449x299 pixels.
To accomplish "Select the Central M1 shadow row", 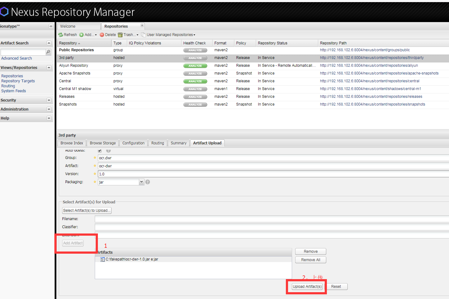I will pyautogui.click(x=253, y=89).
